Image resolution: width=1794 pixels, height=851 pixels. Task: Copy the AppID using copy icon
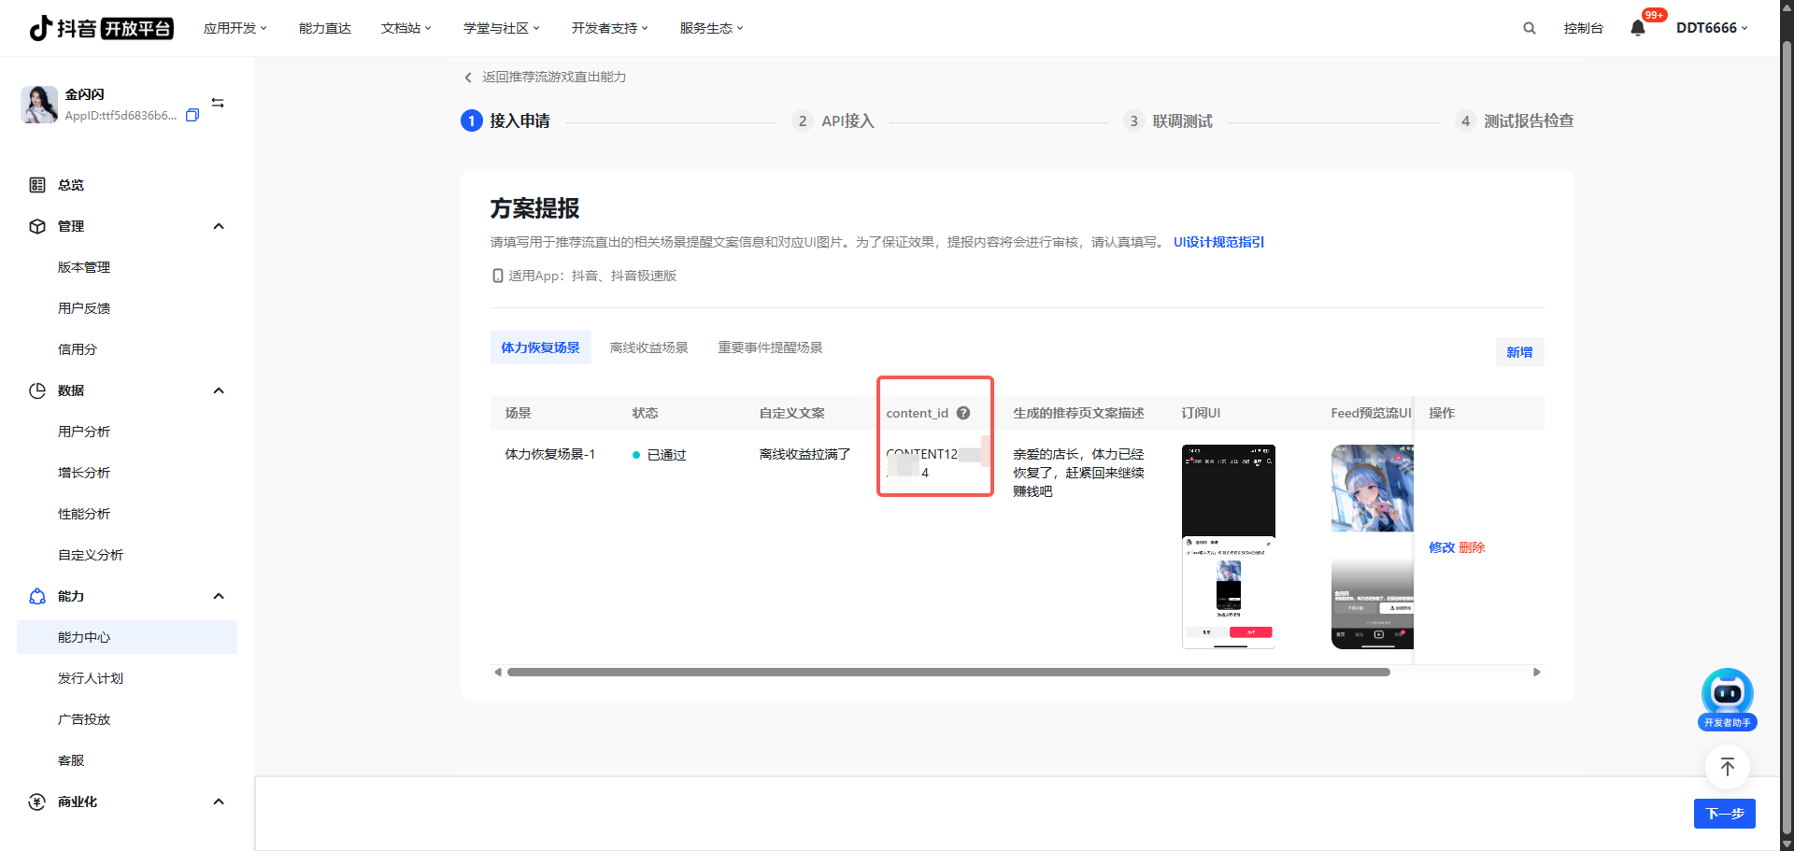[192, 115]
